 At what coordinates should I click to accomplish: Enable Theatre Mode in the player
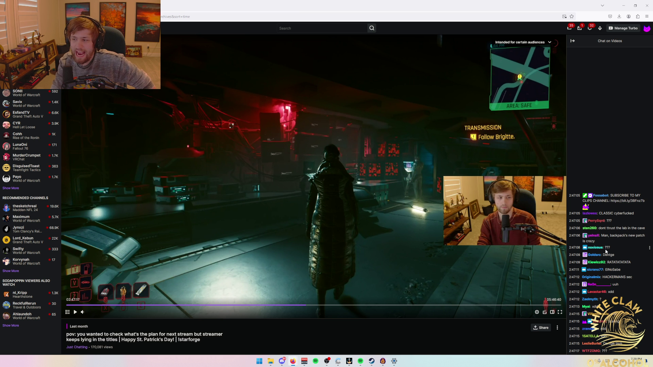pyautogui.click(x=552, y=312)
